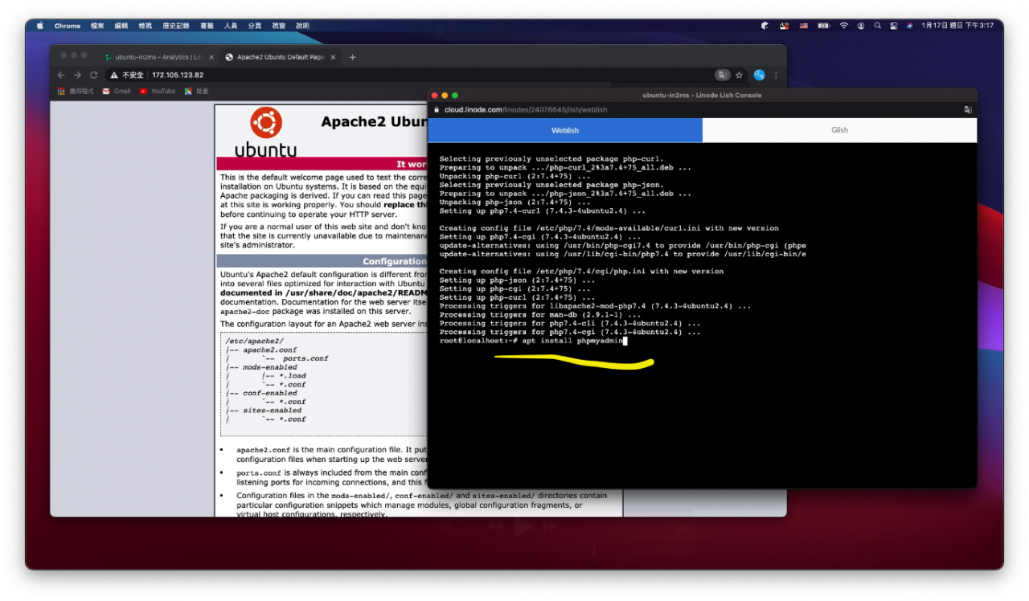Open the YouTube bookmark
This screenshot has width=1029, height=601.
point(158,91)
